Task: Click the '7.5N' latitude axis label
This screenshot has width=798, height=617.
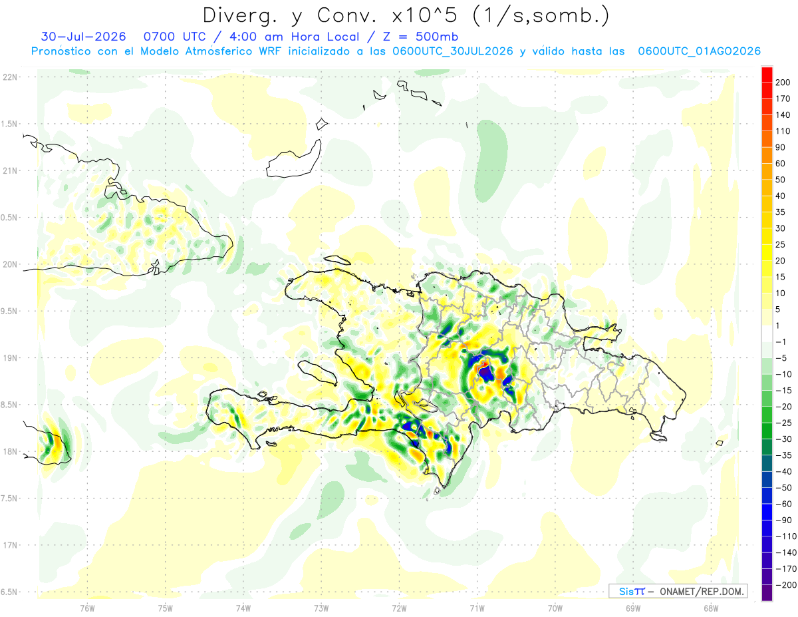Action: [9, 499]
